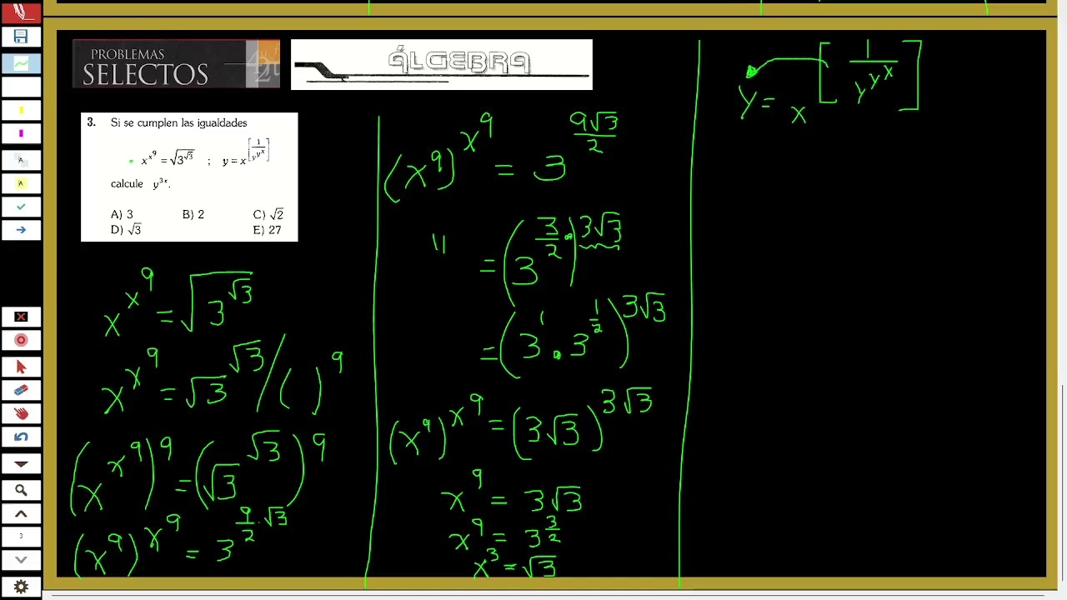The height and width of the screenshot is (600, 1067).
Task: Click answer option B) 2
Action: click(x=193, y=214)
